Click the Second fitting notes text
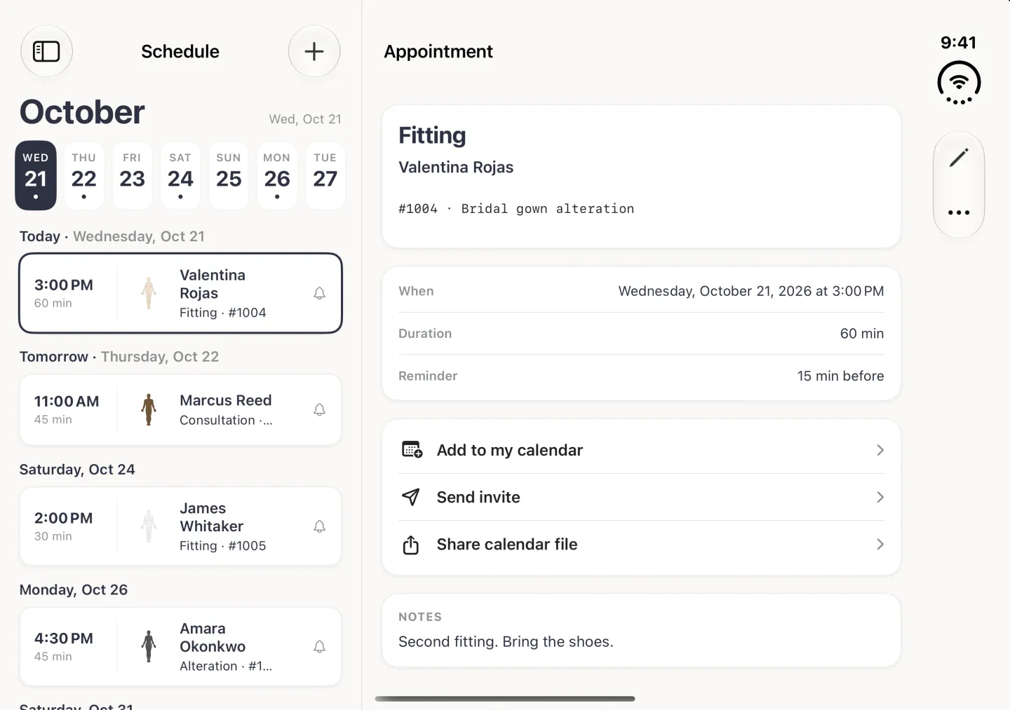Screen dimensions: 1010x710 coord(506,641)
